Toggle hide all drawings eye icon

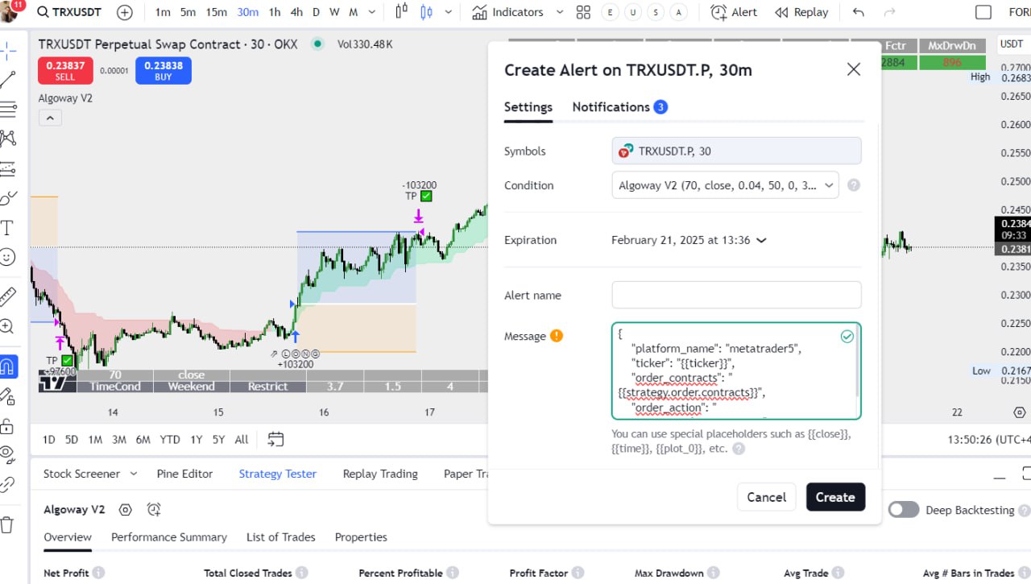8,454
